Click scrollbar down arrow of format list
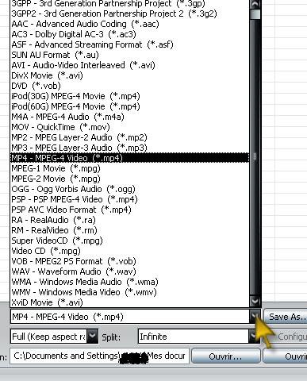This screenshot has width=307, height=381. pyautogui.click(x=255, y=301)
